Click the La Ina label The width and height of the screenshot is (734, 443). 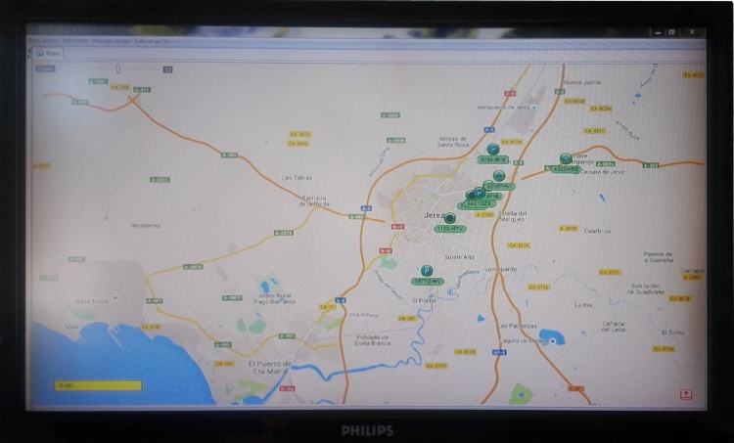tap(583, 304)
